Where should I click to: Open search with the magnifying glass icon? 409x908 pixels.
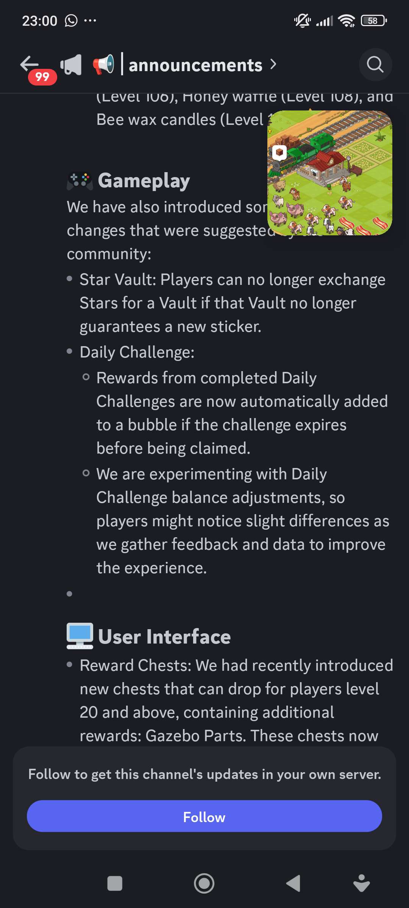coord(375,65)
